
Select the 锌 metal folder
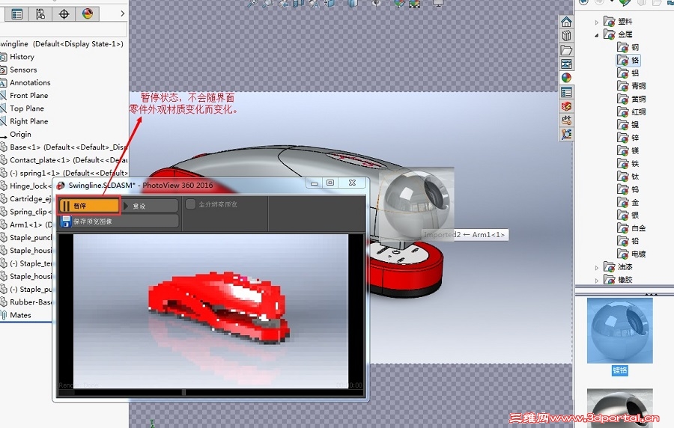click(x=628, y=138)
